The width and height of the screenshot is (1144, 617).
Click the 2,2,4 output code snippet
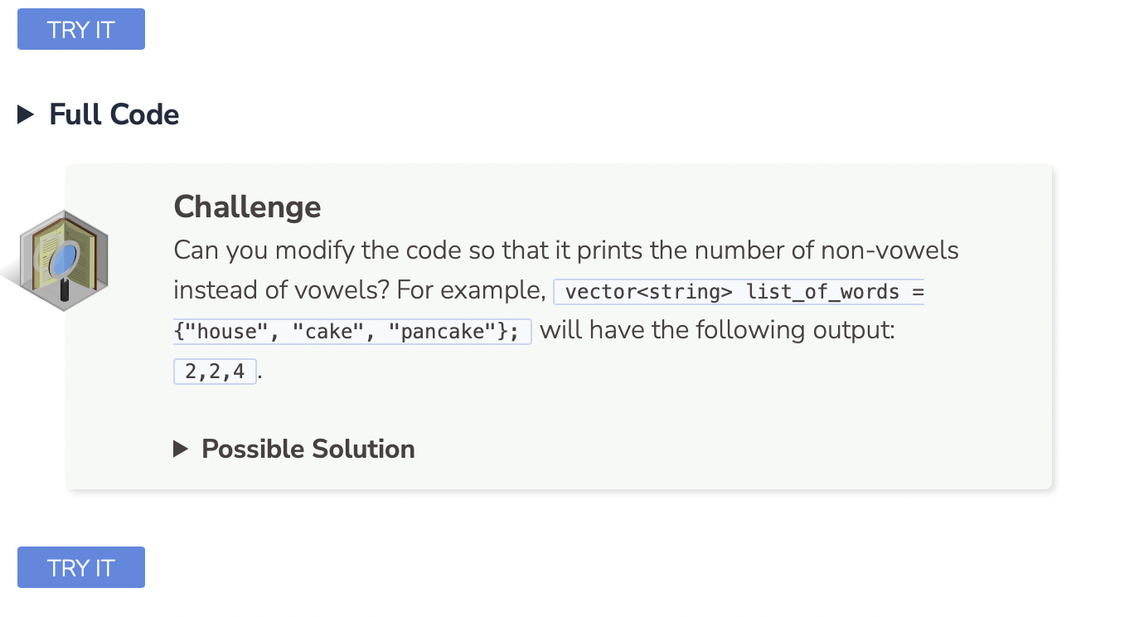click(216, 372)
